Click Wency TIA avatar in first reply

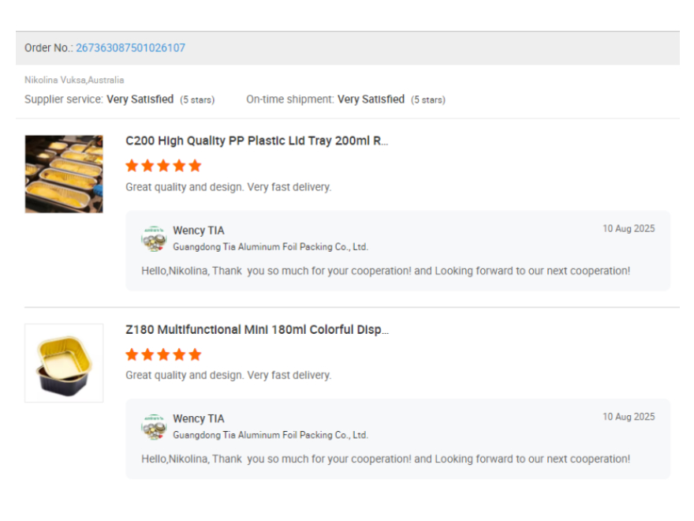(x=154, y=238)
